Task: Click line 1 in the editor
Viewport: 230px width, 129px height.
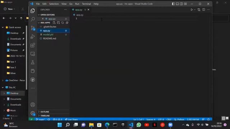Action: 141,19
